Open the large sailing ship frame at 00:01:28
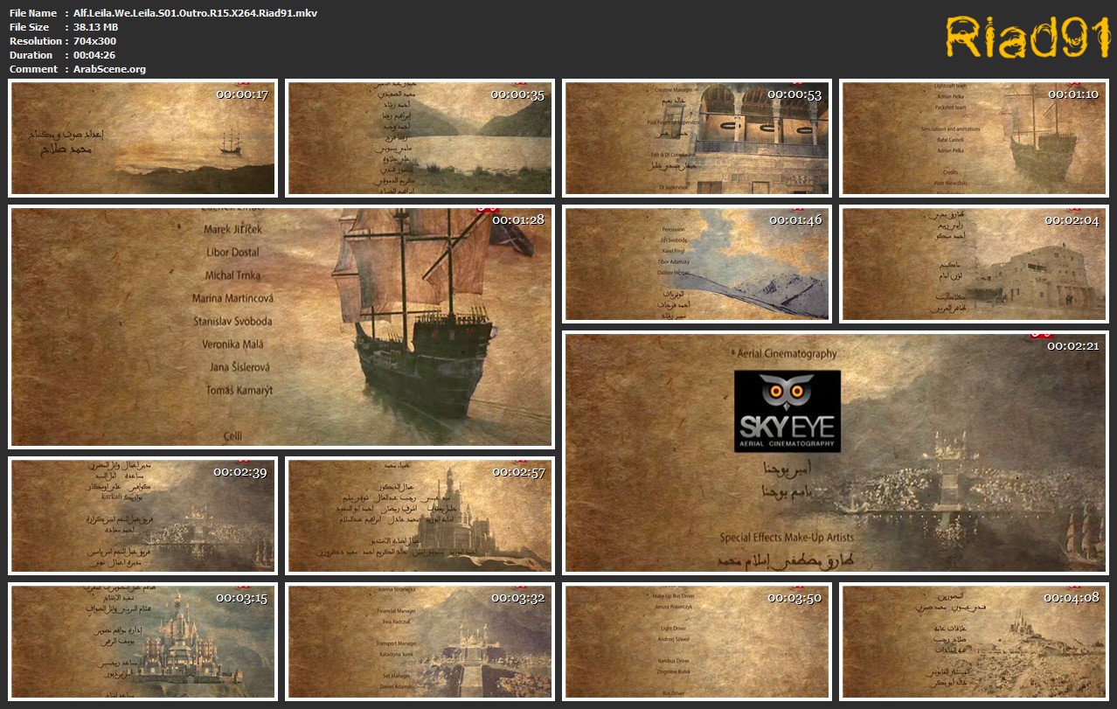This screenshot has height=709, width=1117. [281, 327]
